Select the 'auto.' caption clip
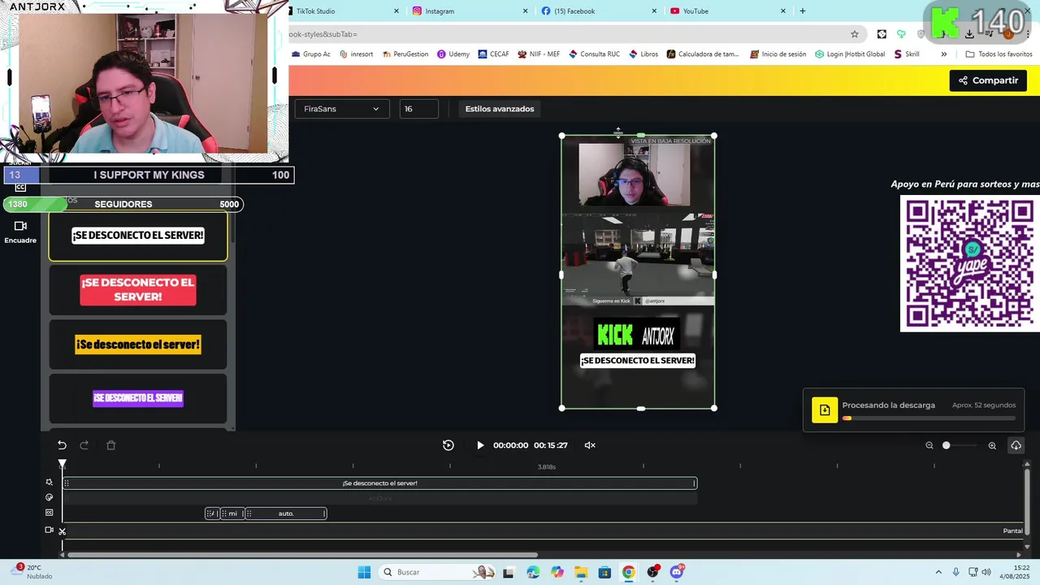Image resolution: width=1040 pixels, height=585 pixels. (286, 513)
